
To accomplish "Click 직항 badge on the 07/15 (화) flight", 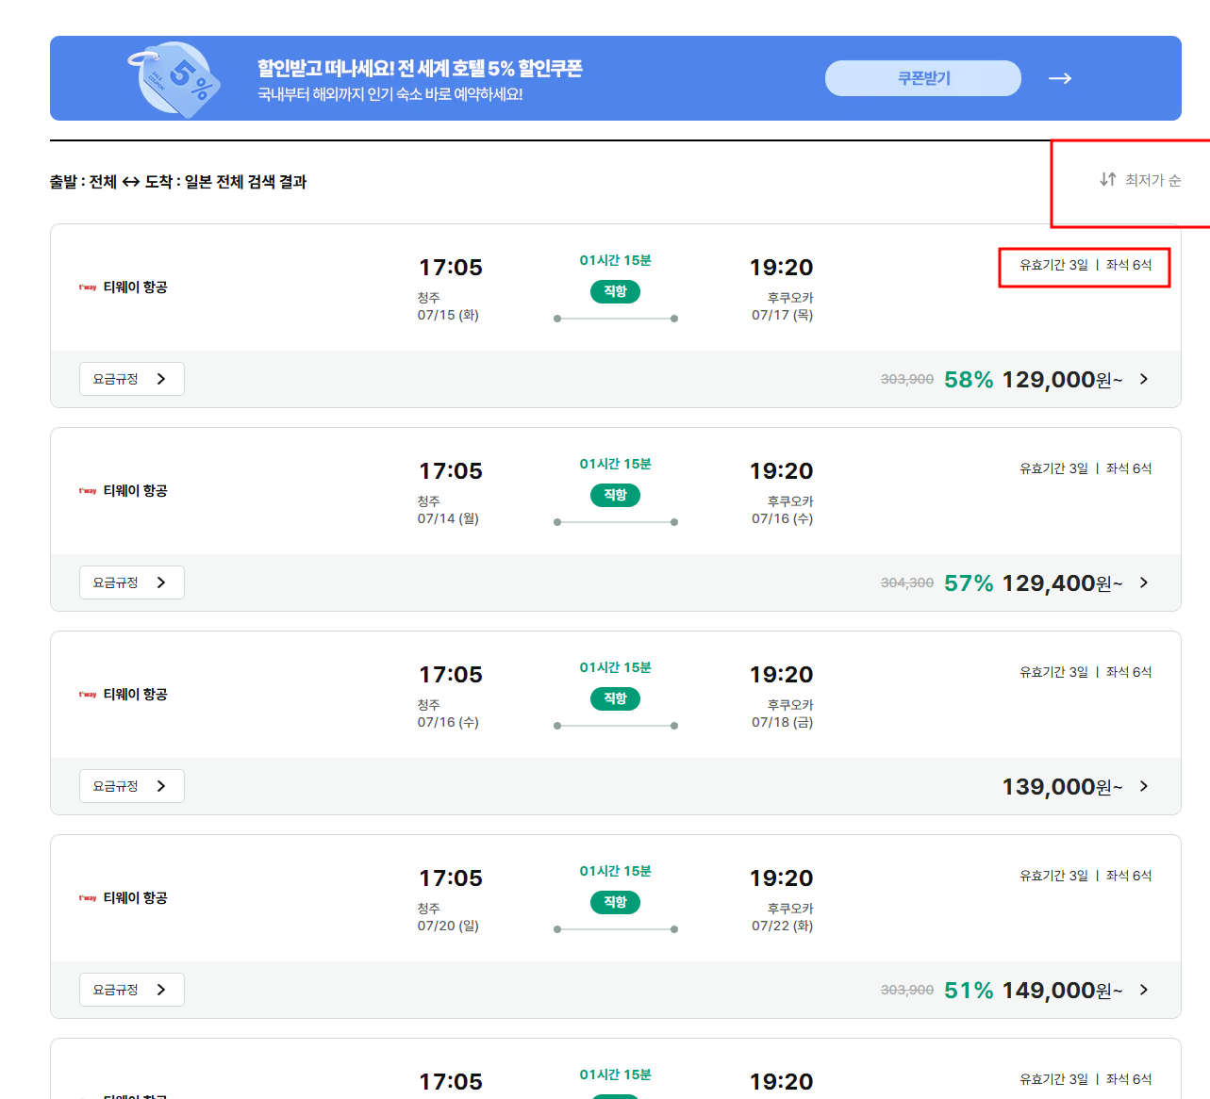I will (616, 292).
